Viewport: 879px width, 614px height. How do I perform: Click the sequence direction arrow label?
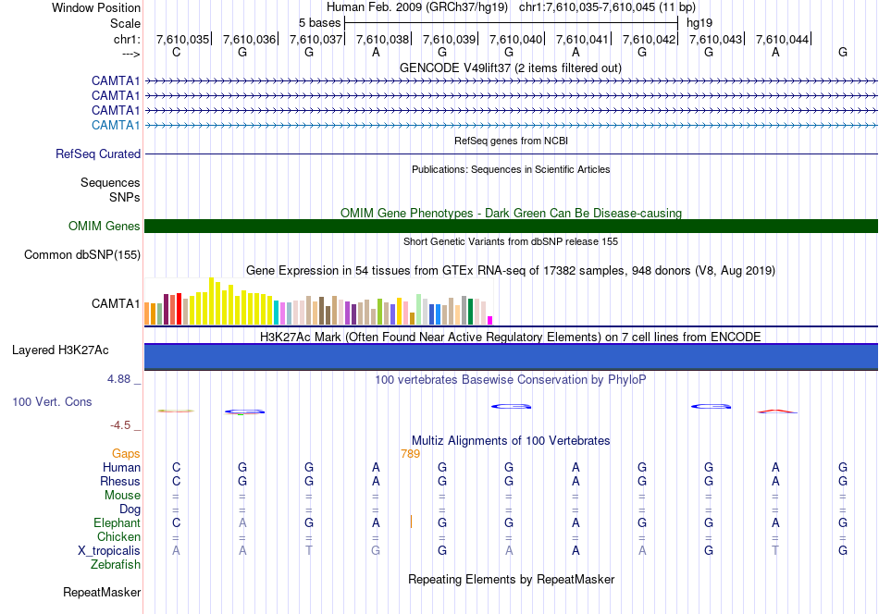coord(130,54)
